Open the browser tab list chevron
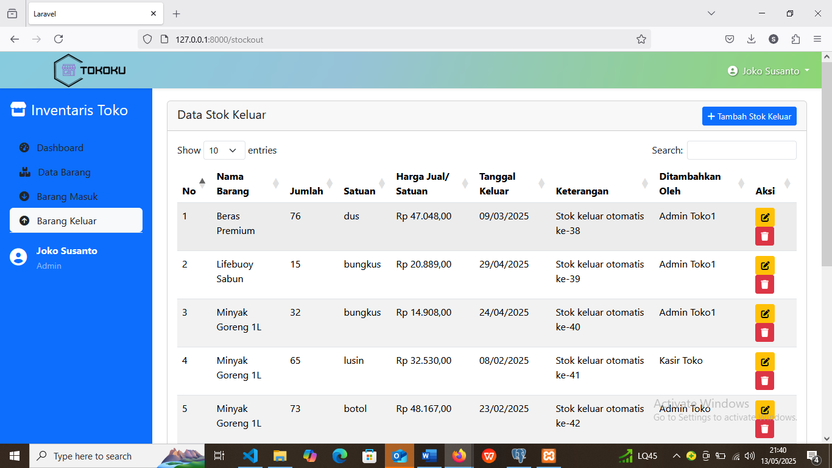 711,13
